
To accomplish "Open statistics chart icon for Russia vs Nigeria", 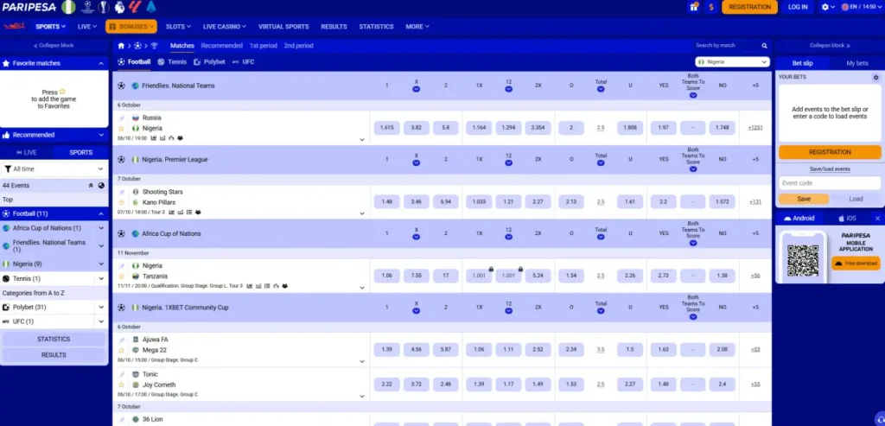I will click(x=154, y=138).
